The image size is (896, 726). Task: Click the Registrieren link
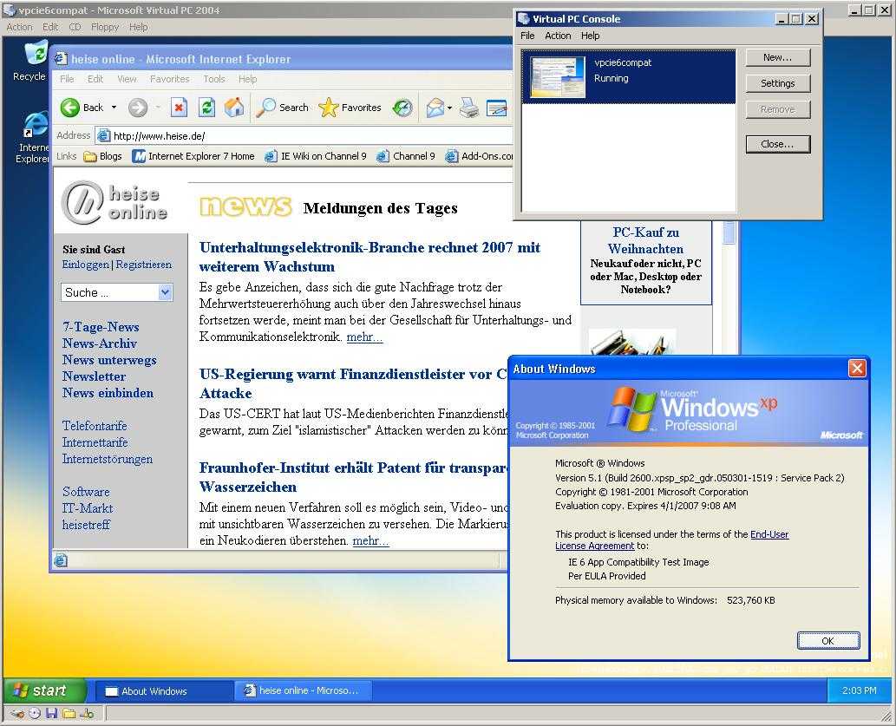point(143,265)
